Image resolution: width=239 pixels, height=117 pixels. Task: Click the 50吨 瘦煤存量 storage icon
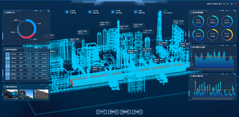136,12
